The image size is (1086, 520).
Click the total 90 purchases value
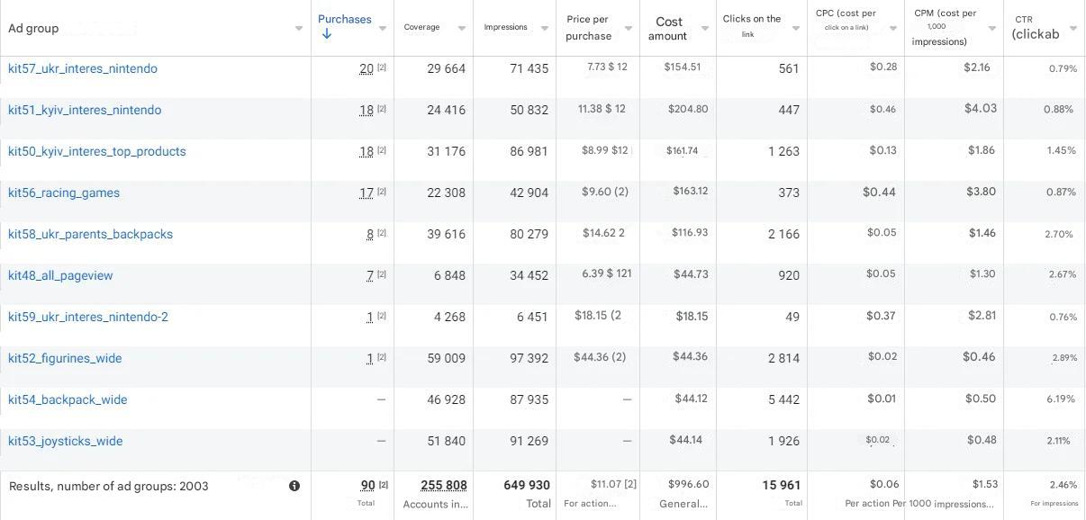click(x=367, y=485)
